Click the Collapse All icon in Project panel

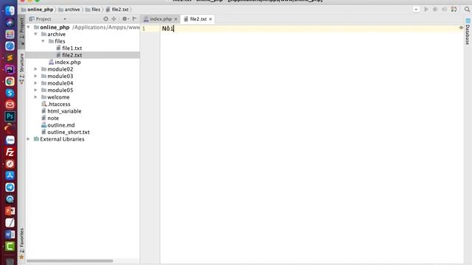114,18
